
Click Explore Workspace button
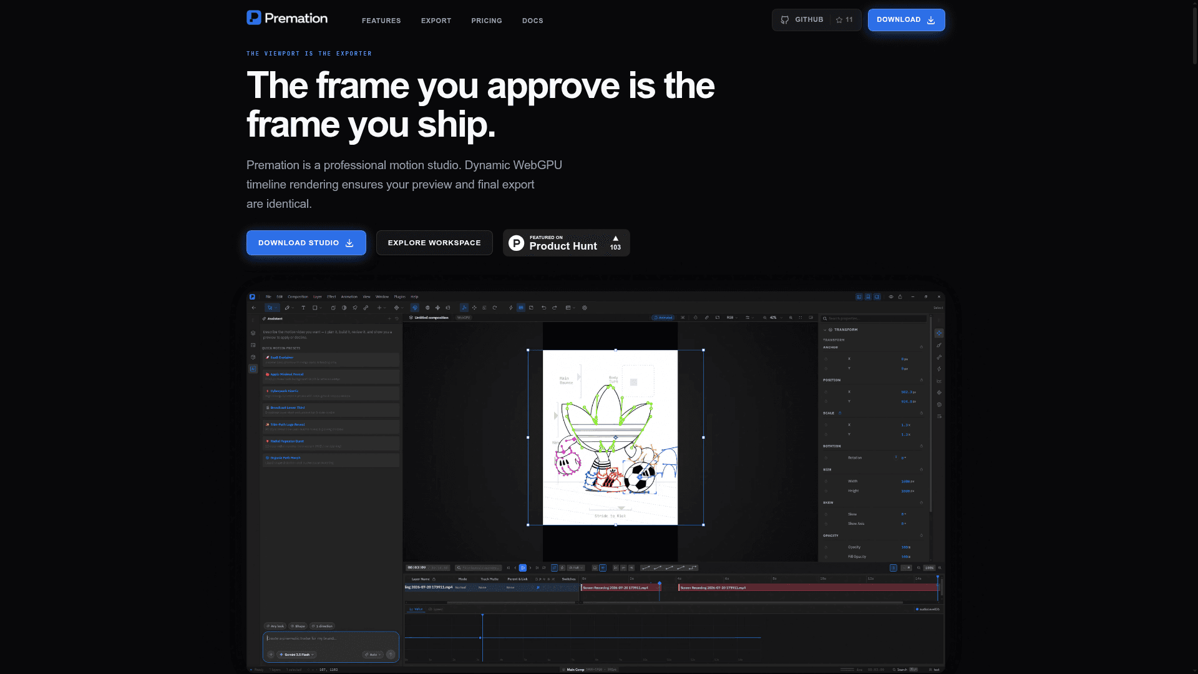point(434,243)
